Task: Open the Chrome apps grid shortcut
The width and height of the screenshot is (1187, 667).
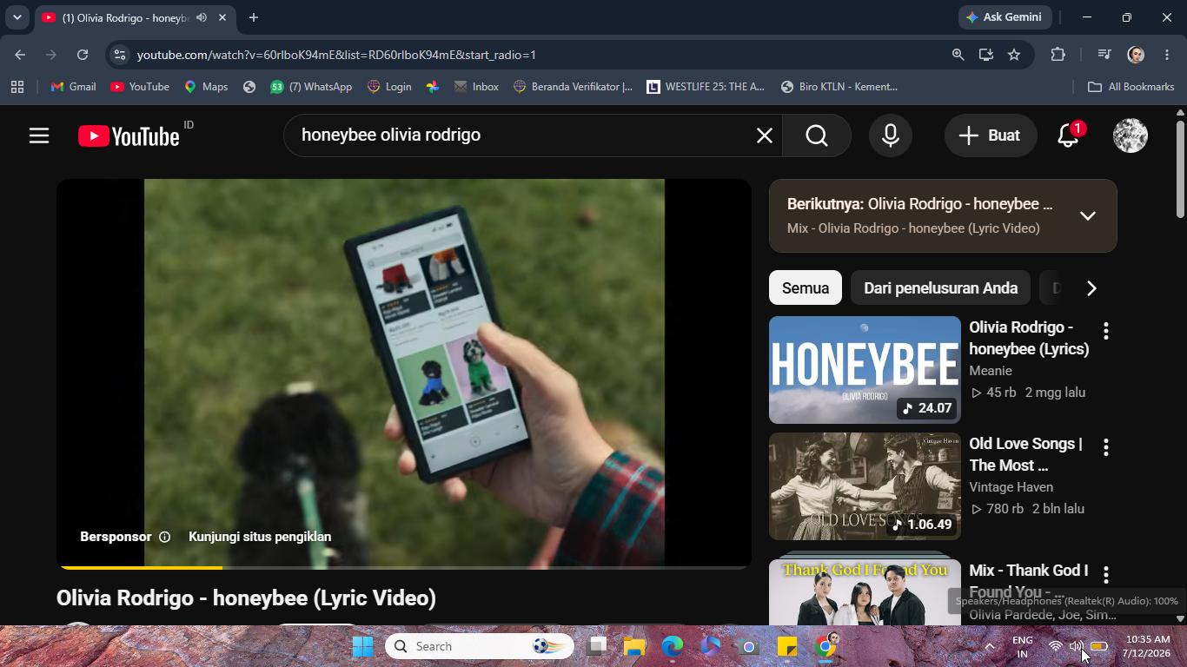Action: pyautogui.click(x=17, y=87)
